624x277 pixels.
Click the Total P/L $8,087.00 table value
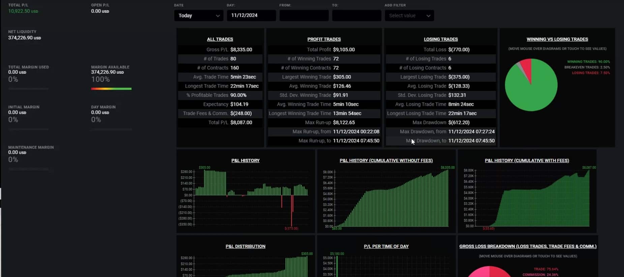(x=241, y=123)
